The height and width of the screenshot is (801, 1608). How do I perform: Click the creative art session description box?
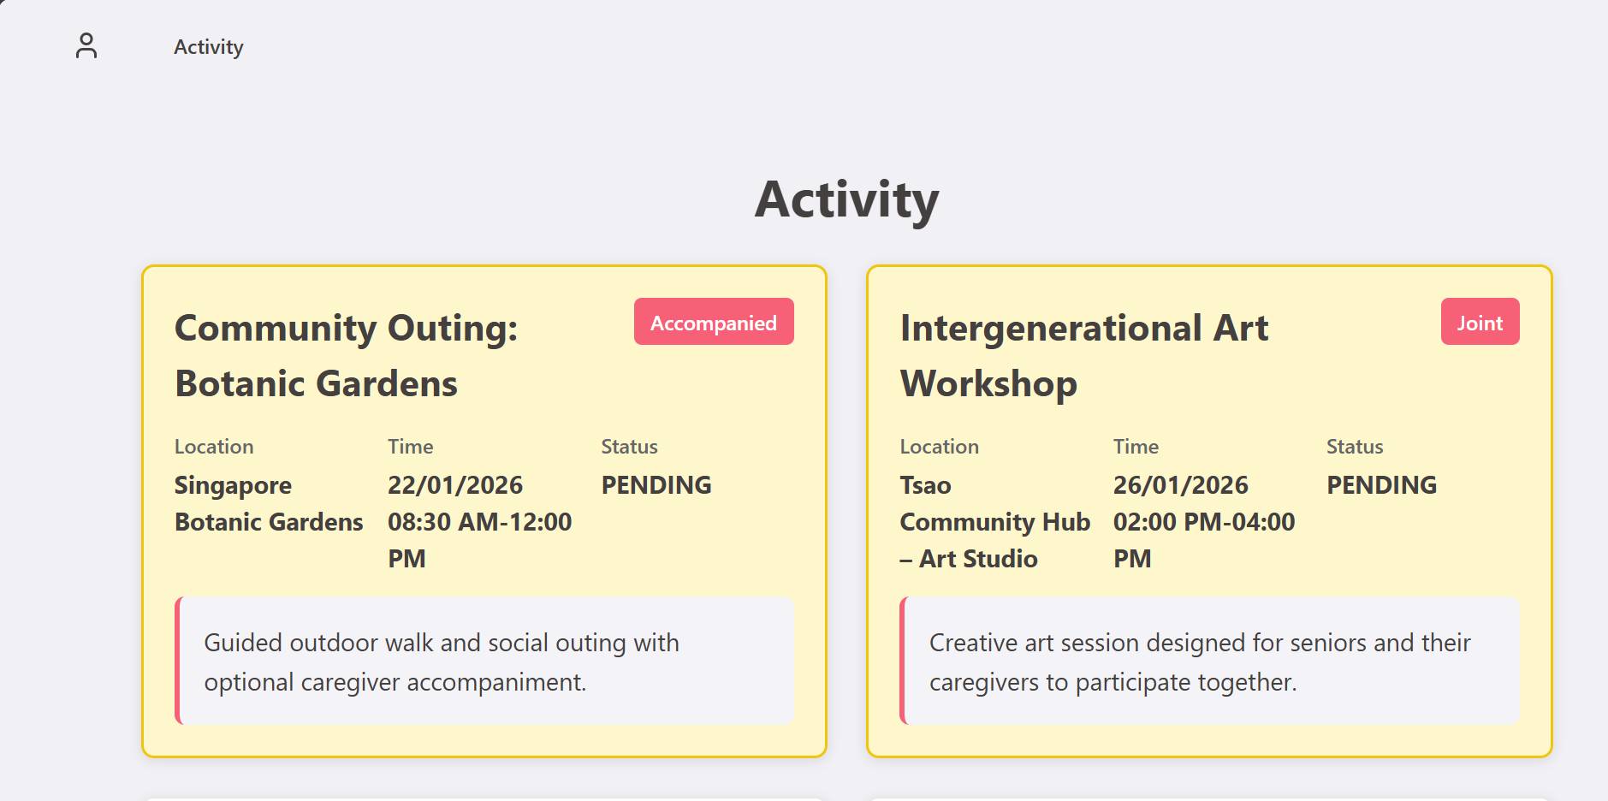point(1209,662)
